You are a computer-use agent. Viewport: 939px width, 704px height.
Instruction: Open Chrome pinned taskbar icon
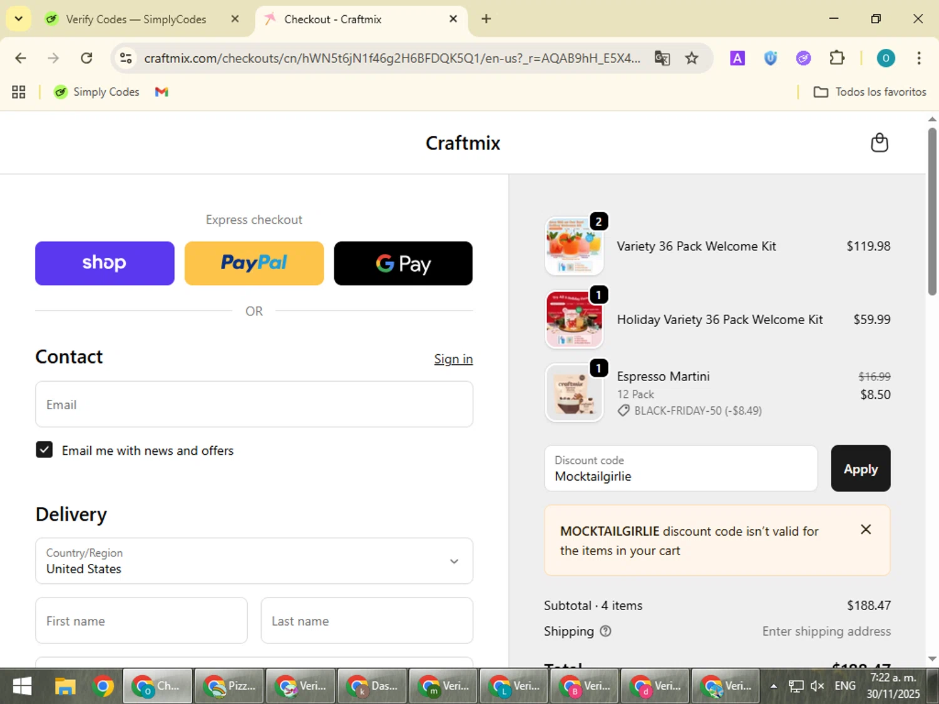(x=103, y=686)
